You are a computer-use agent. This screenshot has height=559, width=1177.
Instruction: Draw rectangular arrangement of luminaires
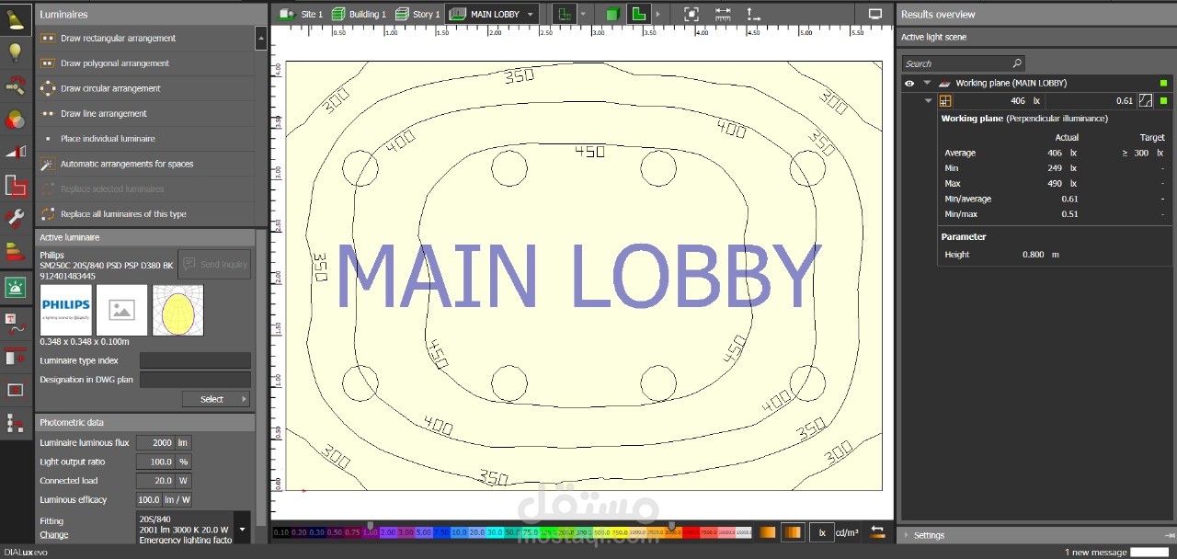pyautogui.click(x=145, y=39)
